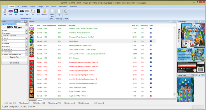Click the EUR flag for Gardening Guide

click(x=151, y=29)
